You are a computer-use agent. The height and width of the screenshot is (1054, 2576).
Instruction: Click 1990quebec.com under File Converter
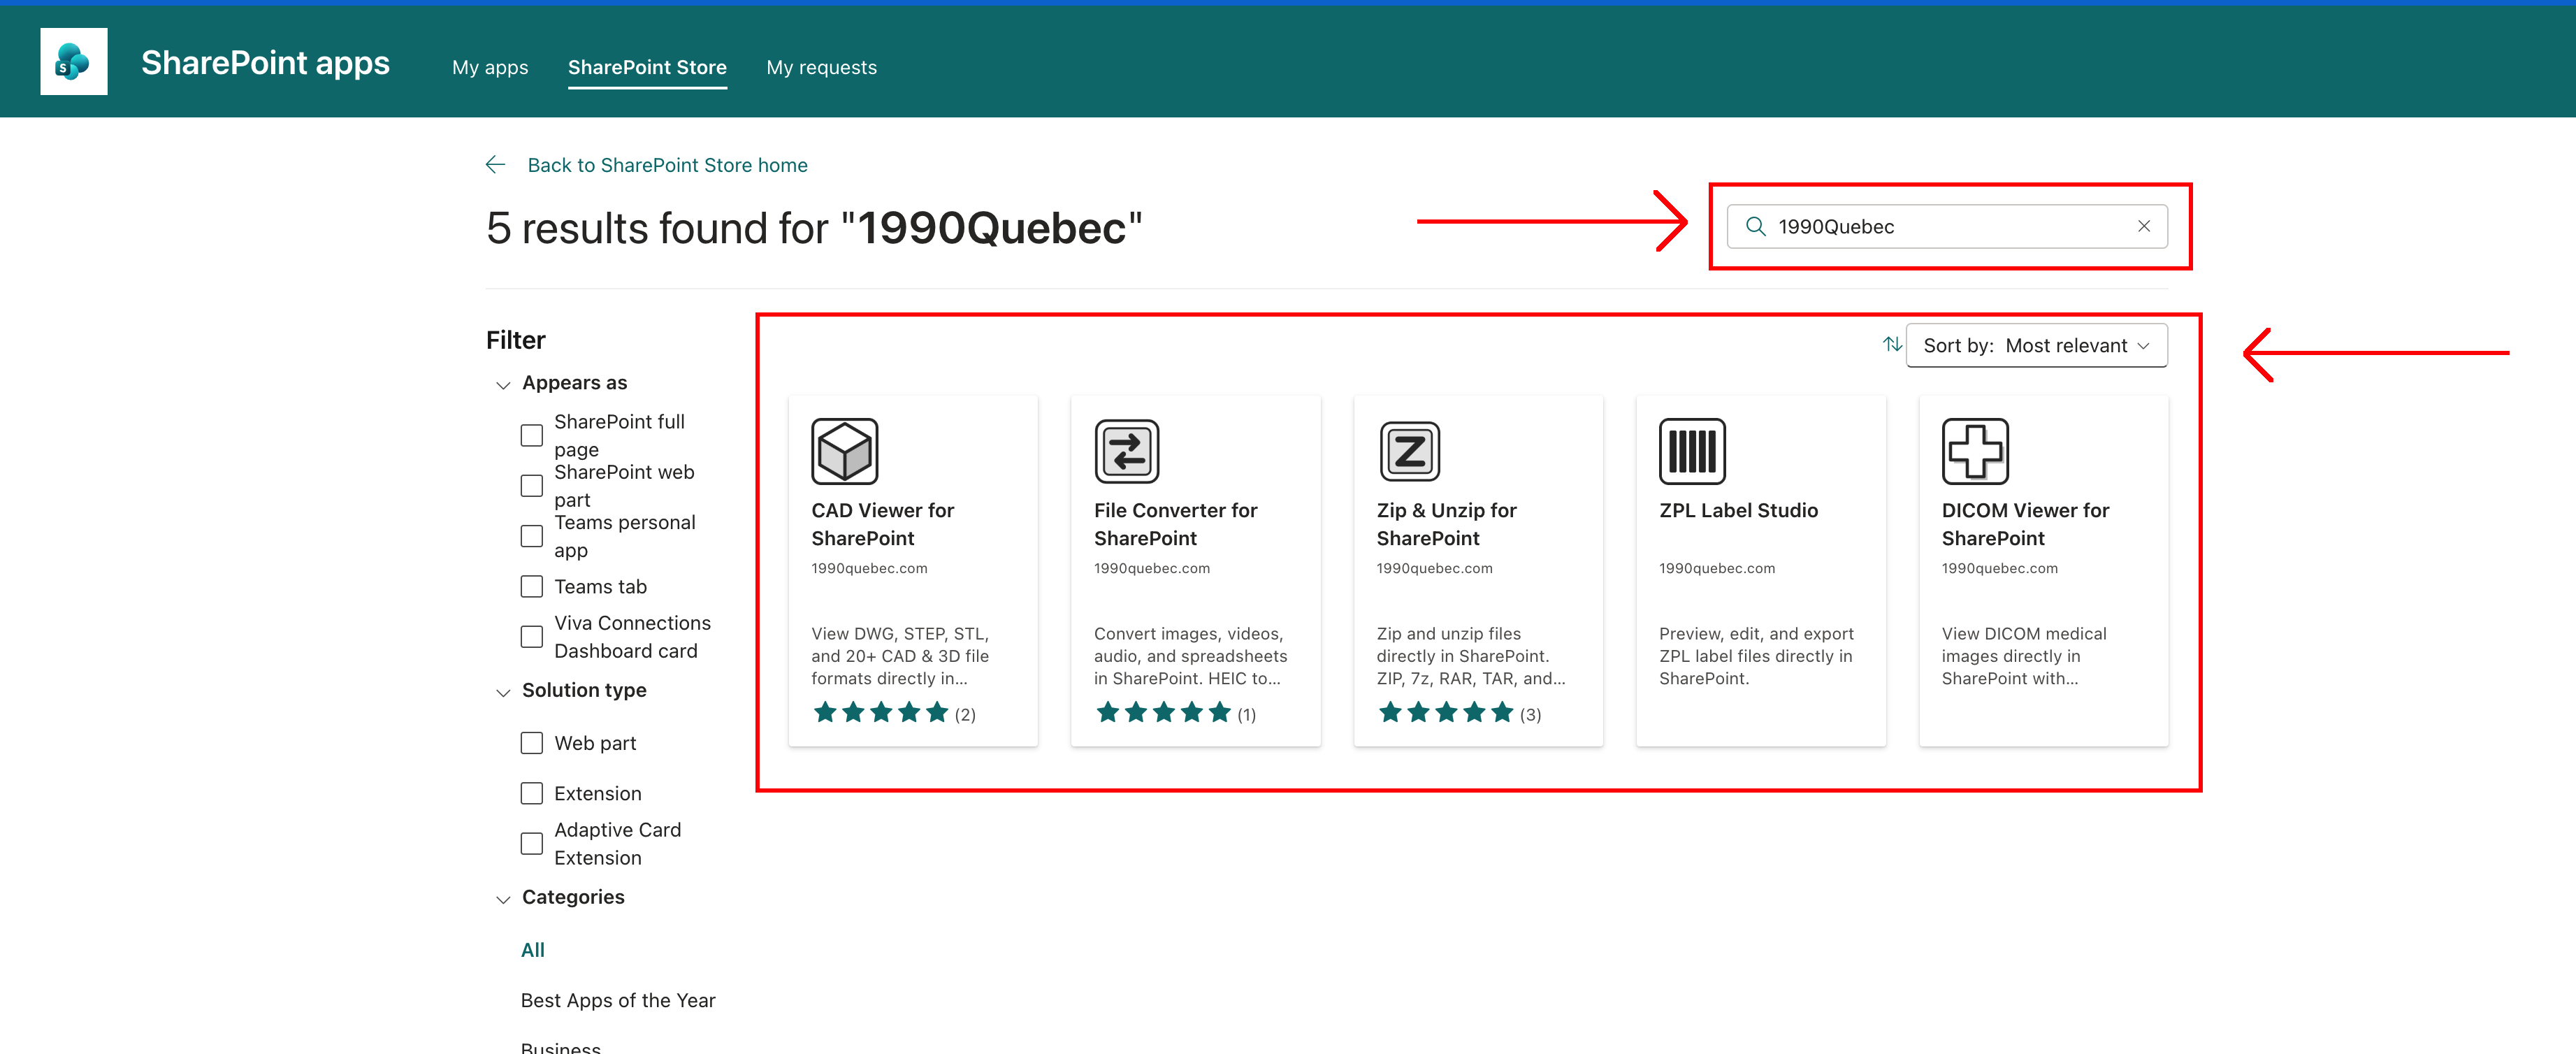[1151, 568]
